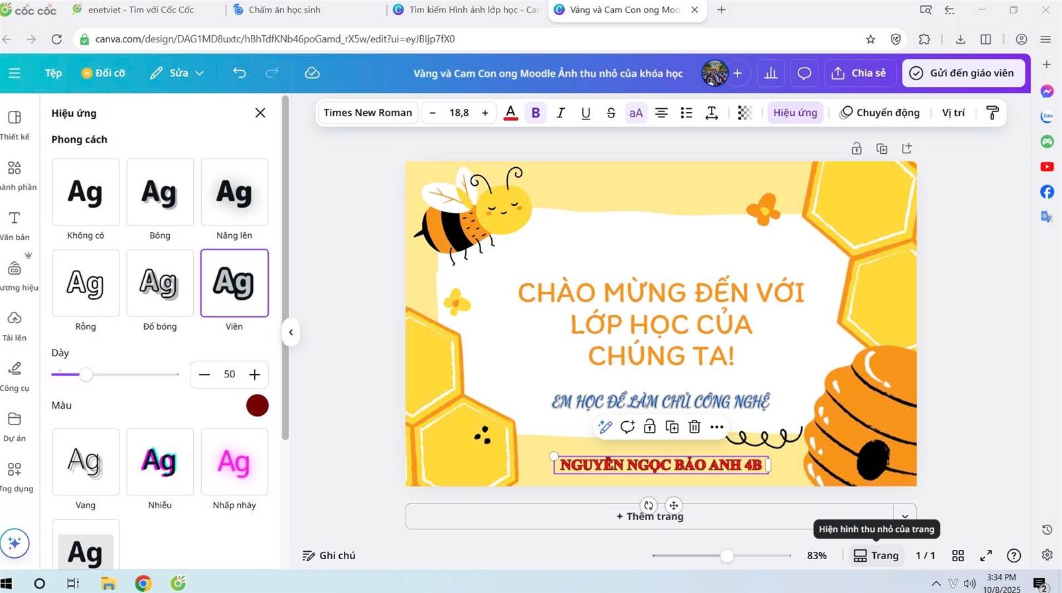Click the Chia sẻ button
Viewport: 1062px width, 593px height.
[x=859, y=73]
